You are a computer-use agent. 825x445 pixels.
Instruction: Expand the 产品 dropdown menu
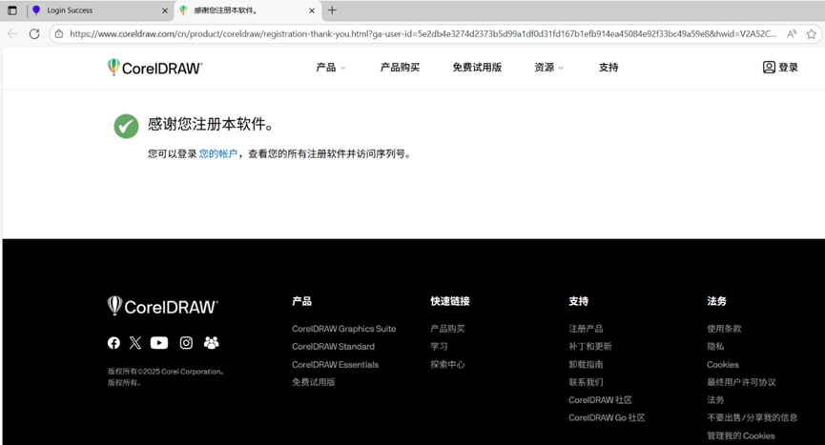[x=330, y=68]
